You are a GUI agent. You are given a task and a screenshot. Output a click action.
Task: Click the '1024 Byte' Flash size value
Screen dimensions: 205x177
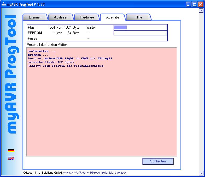point(72,28)
